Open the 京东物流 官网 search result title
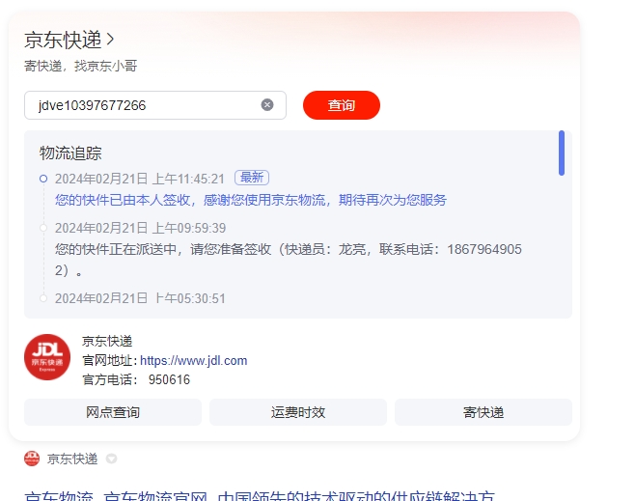 [x=260, y=496]
